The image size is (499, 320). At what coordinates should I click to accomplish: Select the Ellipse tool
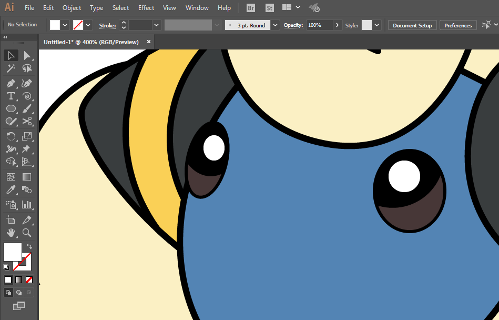[x=11, y=108]
